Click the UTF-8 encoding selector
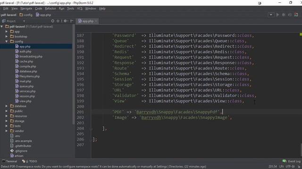 (x=290, y=167)
